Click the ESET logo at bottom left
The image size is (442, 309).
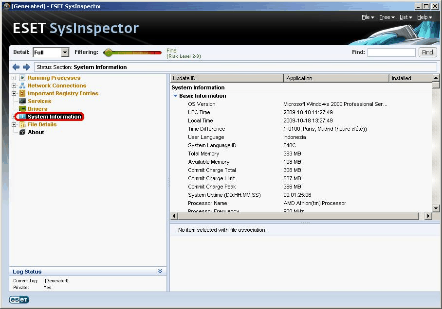click(x=19, y=300)
